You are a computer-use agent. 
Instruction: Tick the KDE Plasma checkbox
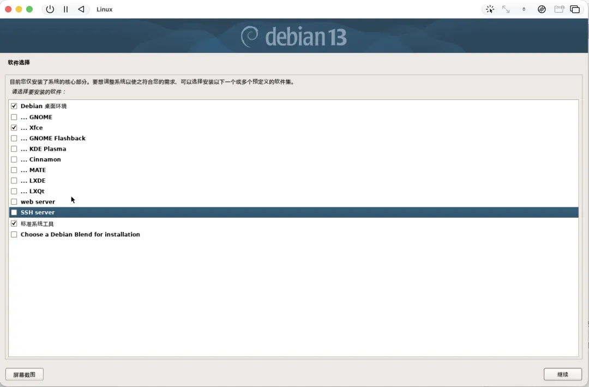(14, 148)
